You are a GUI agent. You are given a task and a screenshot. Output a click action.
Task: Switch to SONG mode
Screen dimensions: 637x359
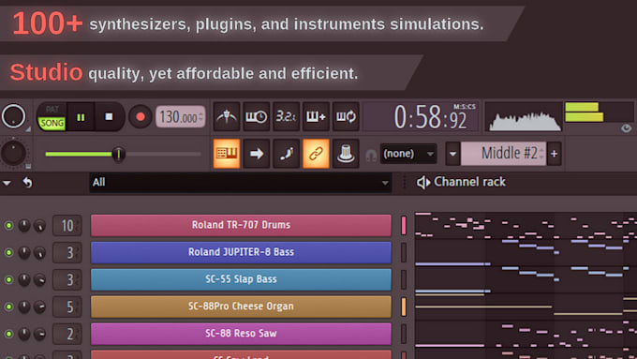[x=52, y=123]
